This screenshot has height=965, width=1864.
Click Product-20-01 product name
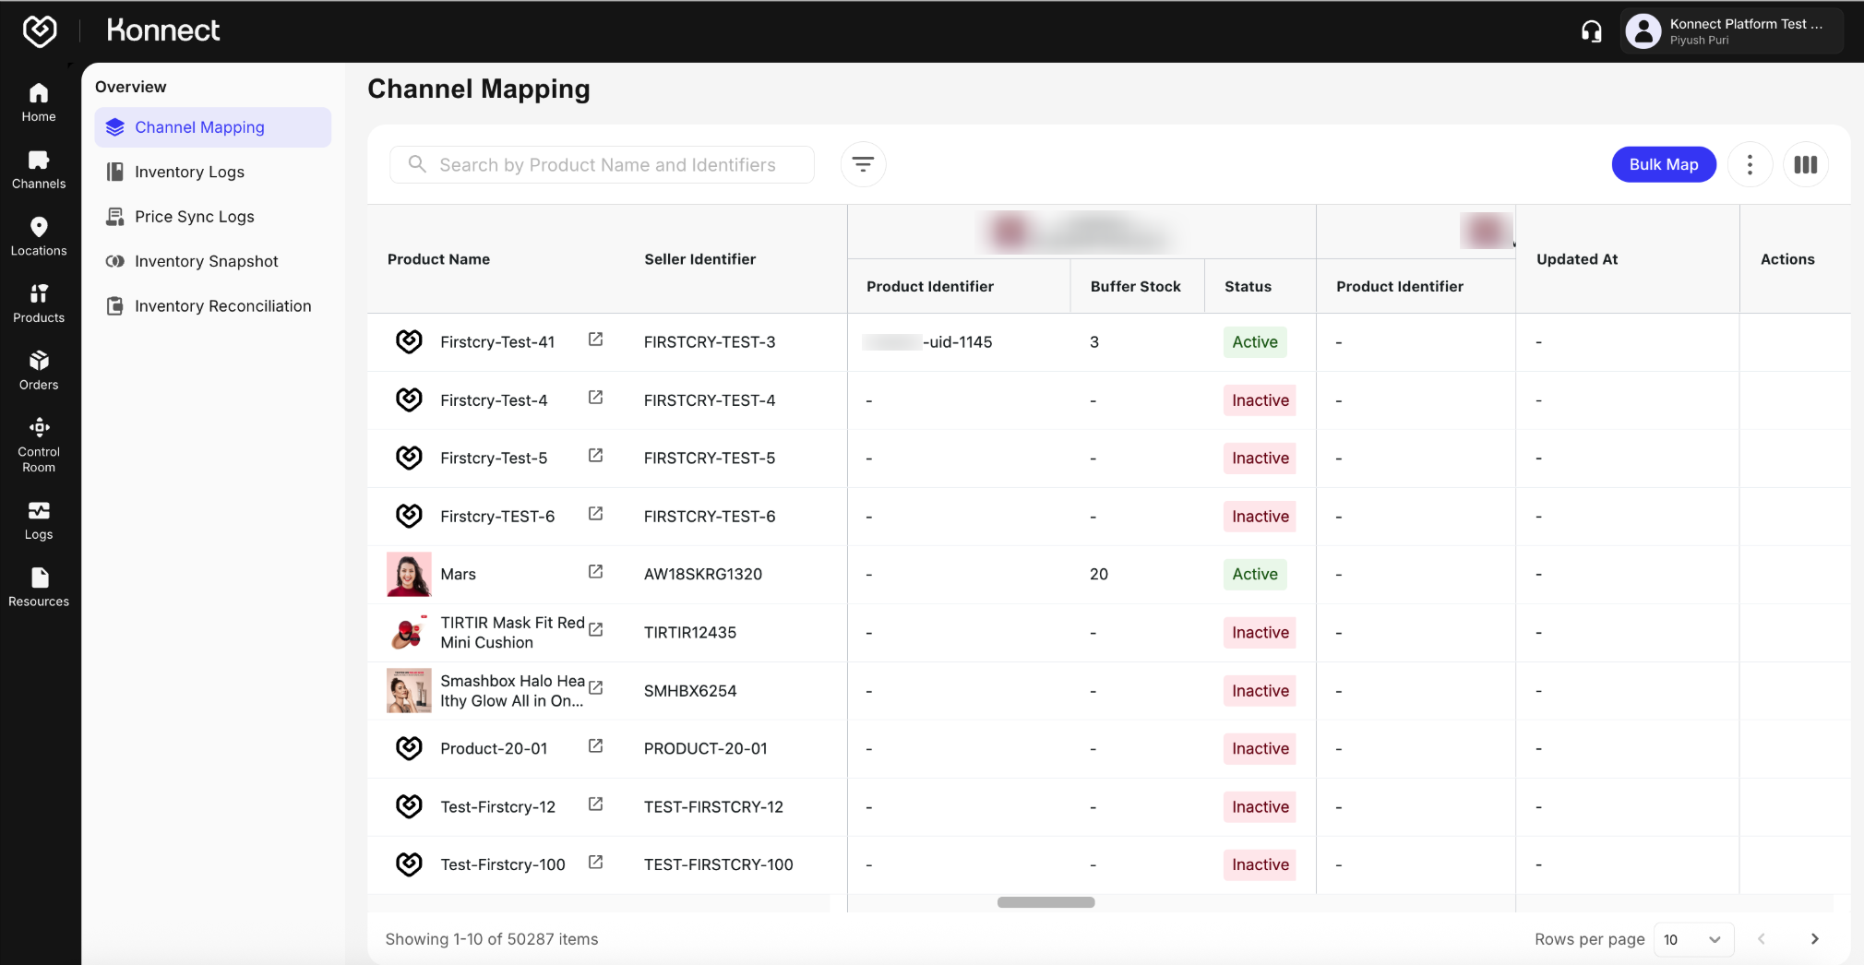[494, 749]
